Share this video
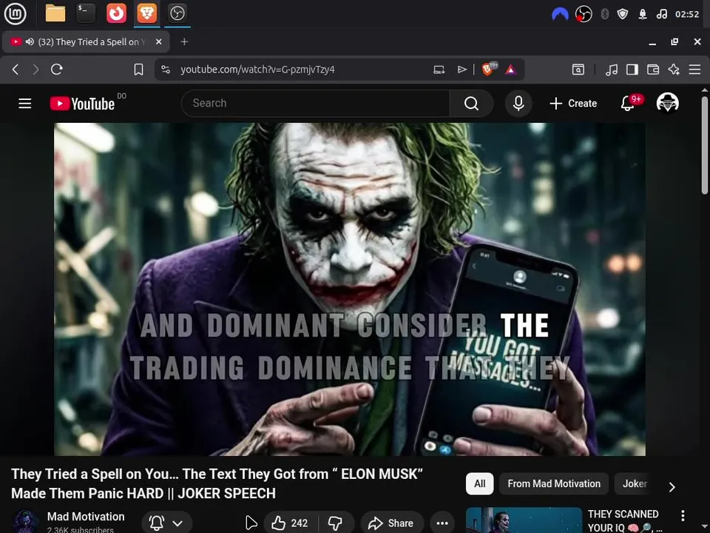This screenshot has width=710, height=533. 392,523
